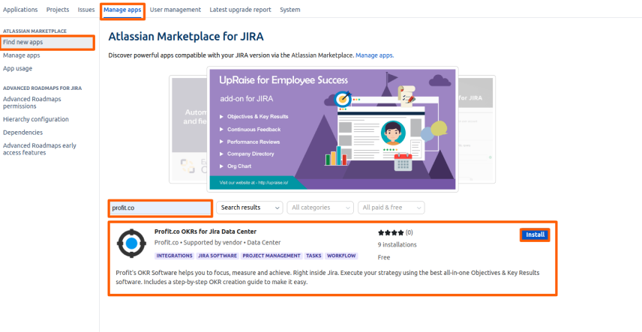Open App usage in sidebar
Image resolution: width=642 pixels, height=332 pixels.
click(x=17, y=68)
